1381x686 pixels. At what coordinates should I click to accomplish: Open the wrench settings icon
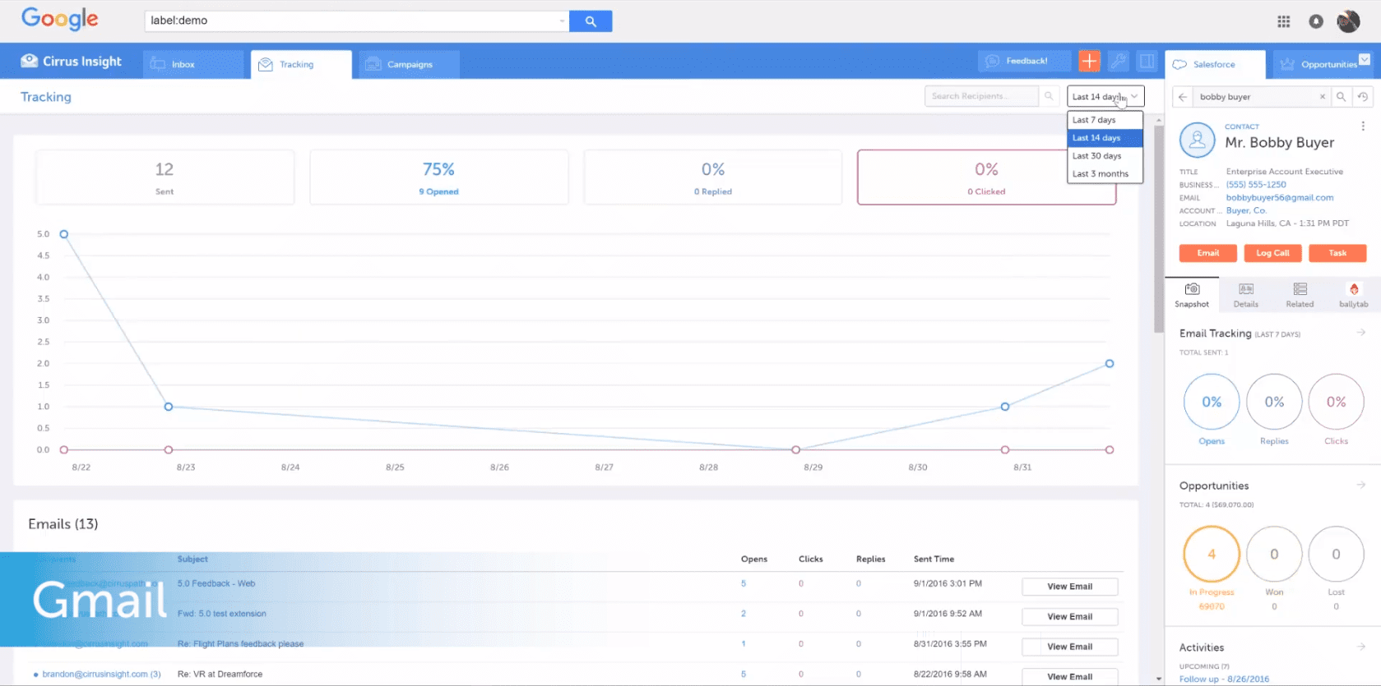pyautogui.click(x=1118, y=61)
